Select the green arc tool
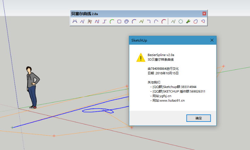 [112, 21]
